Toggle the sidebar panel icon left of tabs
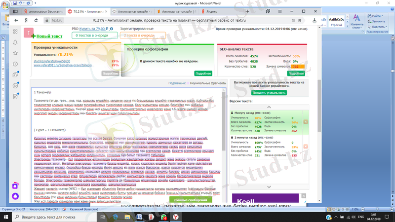 pyautogui.click(x=15, y=11)
